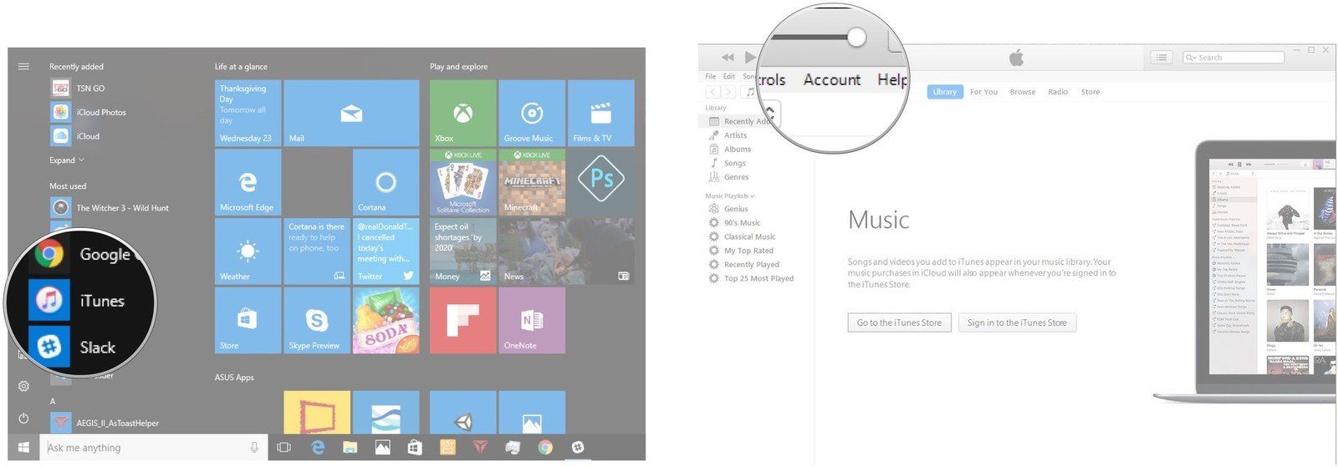Open Microsoft Edge tile in Start menu
The width and height of the screenshot is (1338, 467).
[x=248, y=182]
